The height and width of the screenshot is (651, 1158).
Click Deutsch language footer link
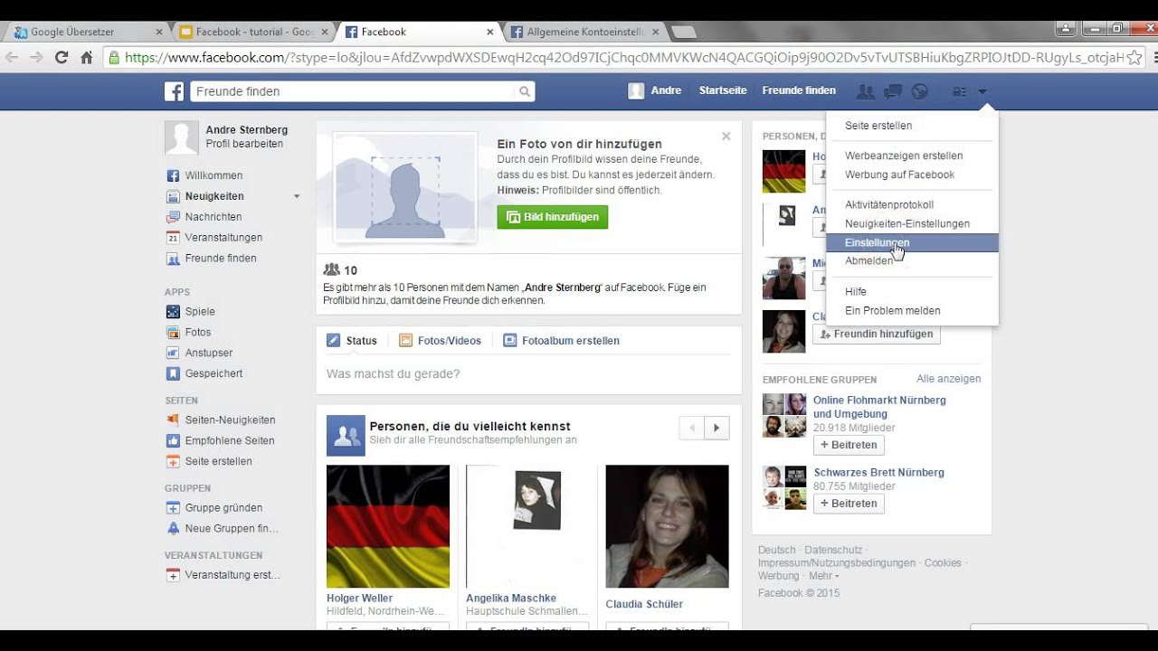[x=777, y=551]
